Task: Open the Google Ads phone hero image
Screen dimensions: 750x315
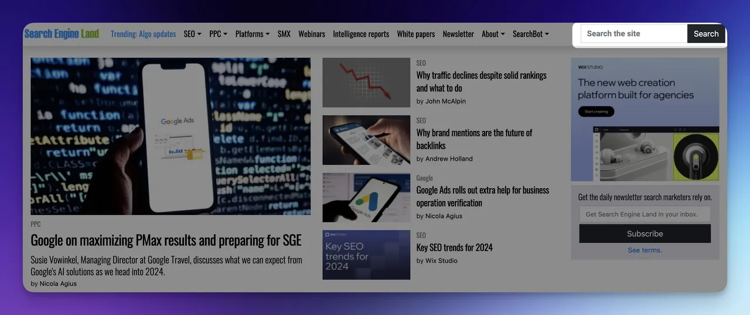Action: point(171,136)
